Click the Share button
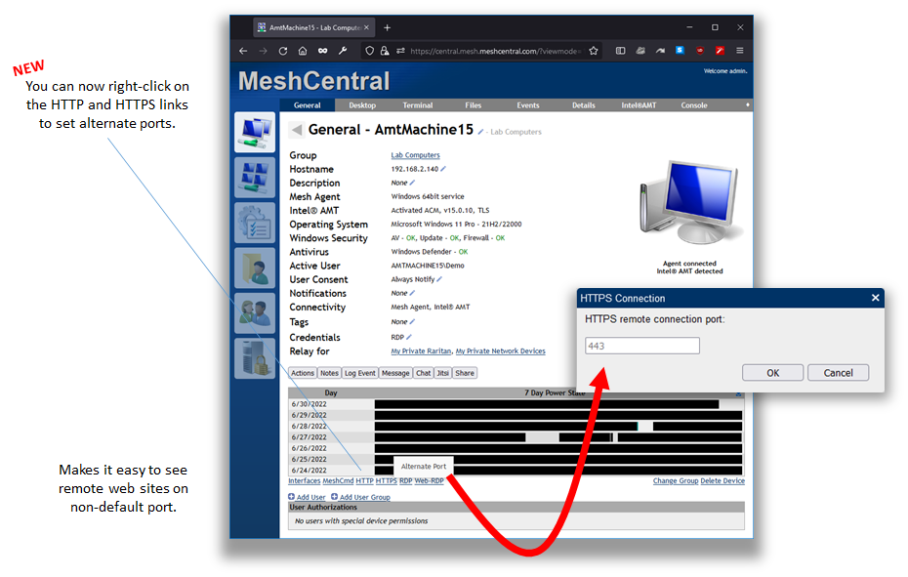This screenshot has height=577, width=908. [465, 373]
